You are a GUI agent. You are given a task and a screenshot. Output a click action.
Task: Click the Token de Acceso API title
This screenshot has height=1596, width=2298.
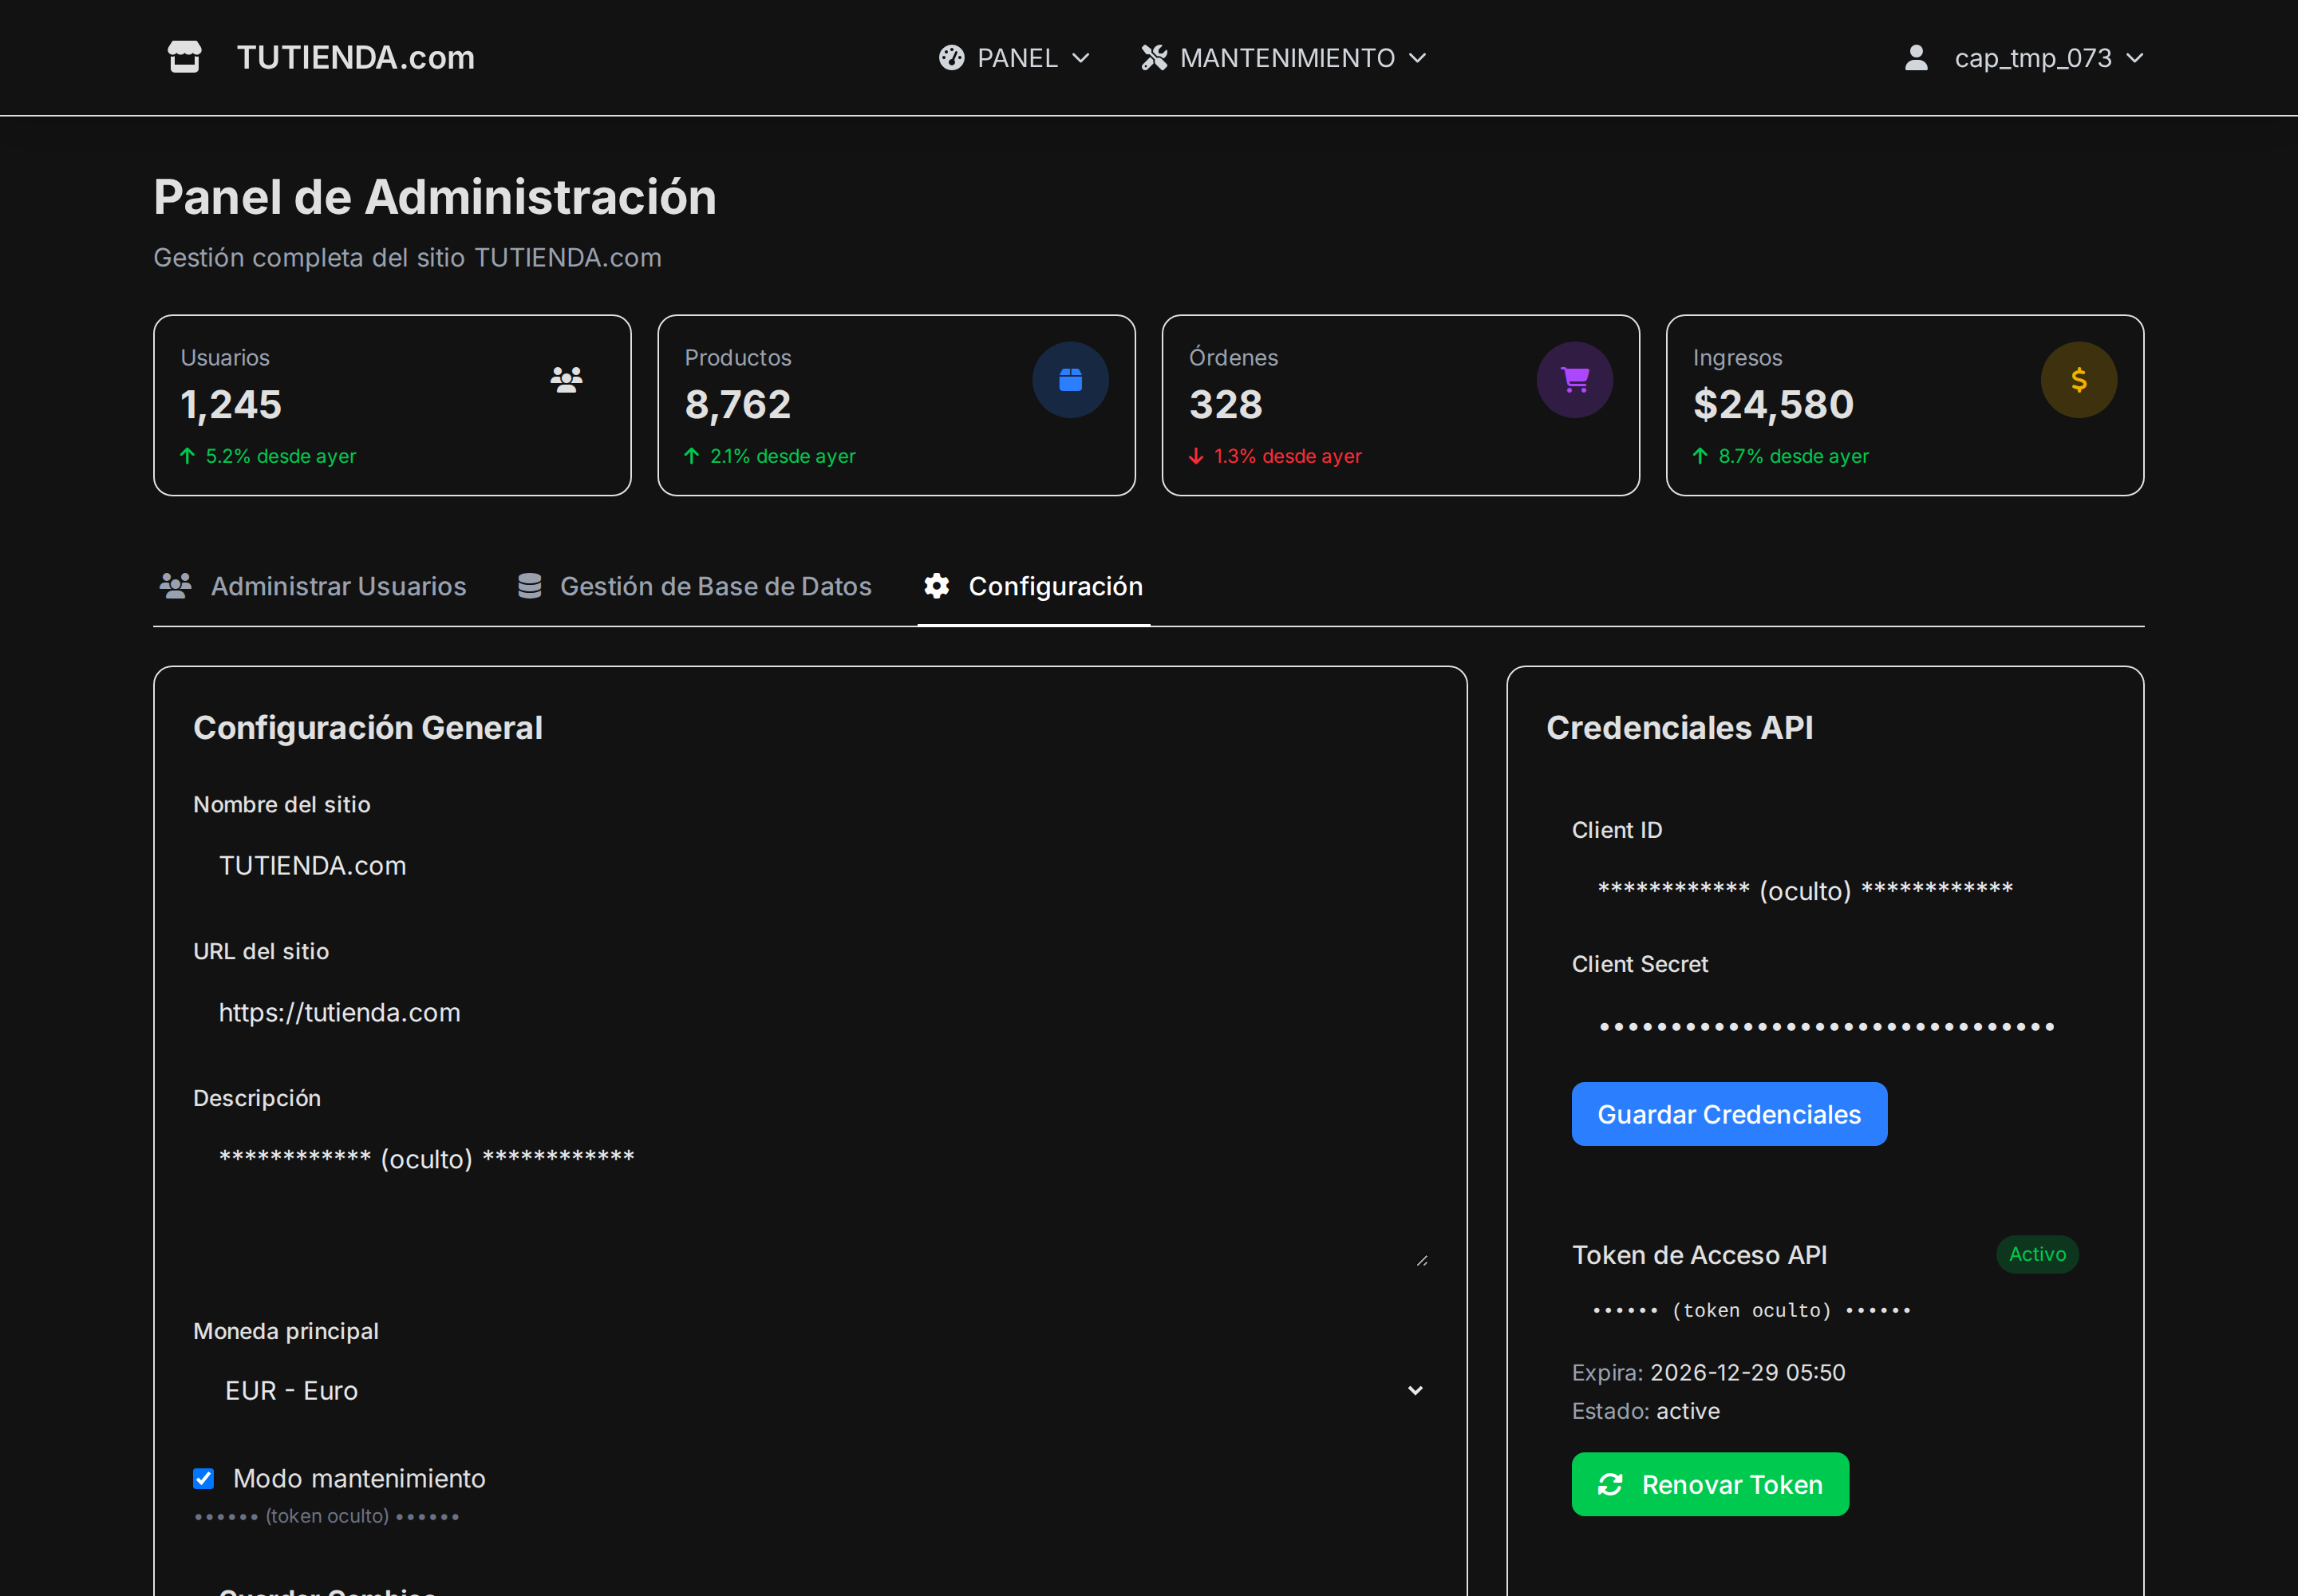point(1699,1255)
